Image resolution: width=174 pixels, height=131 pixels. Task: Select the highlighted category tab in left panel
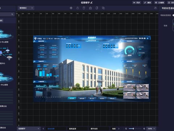(x=1, y=20)
